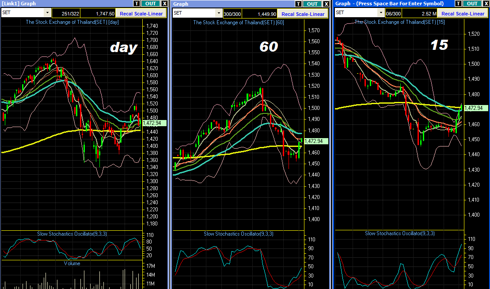The height and width of the screenshot is (289, 490).
Task: Click the 2.52 M value field
Action: tap(420, 14)
